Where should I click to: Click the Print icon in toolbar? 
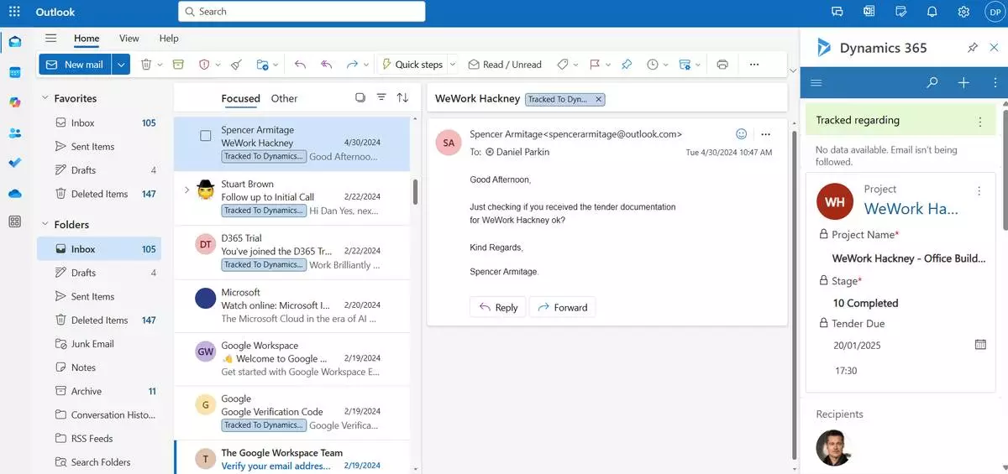tap(722, 65)
